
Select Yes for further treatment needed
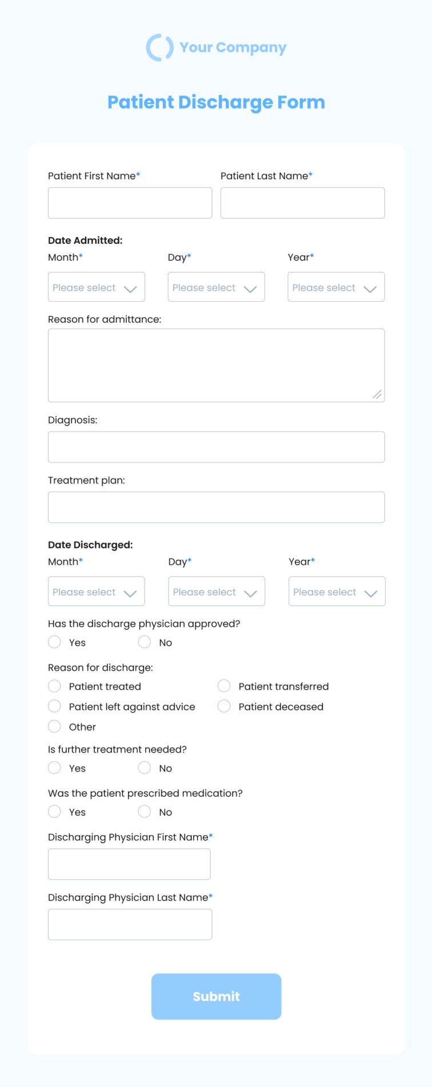tap(54, 768)
